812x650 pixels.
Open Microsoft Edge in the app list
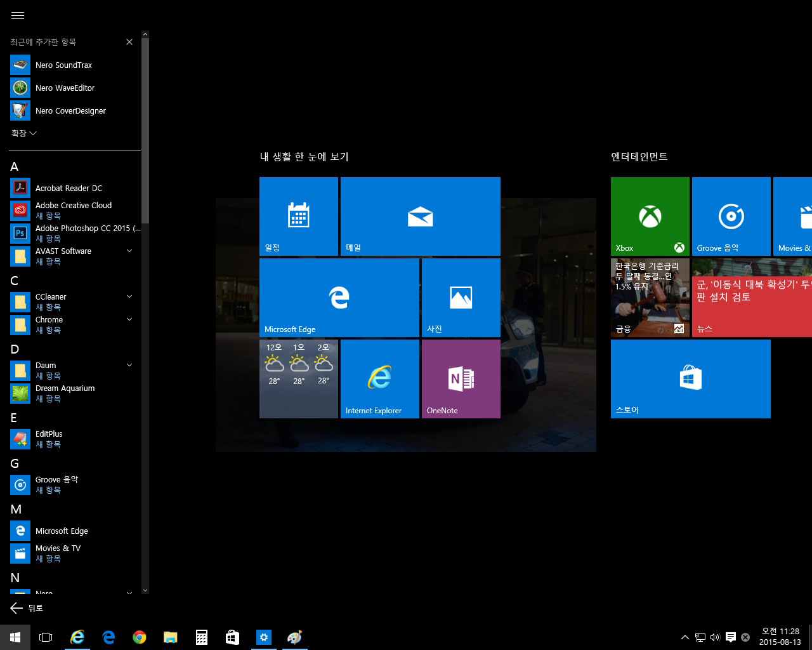75,531
